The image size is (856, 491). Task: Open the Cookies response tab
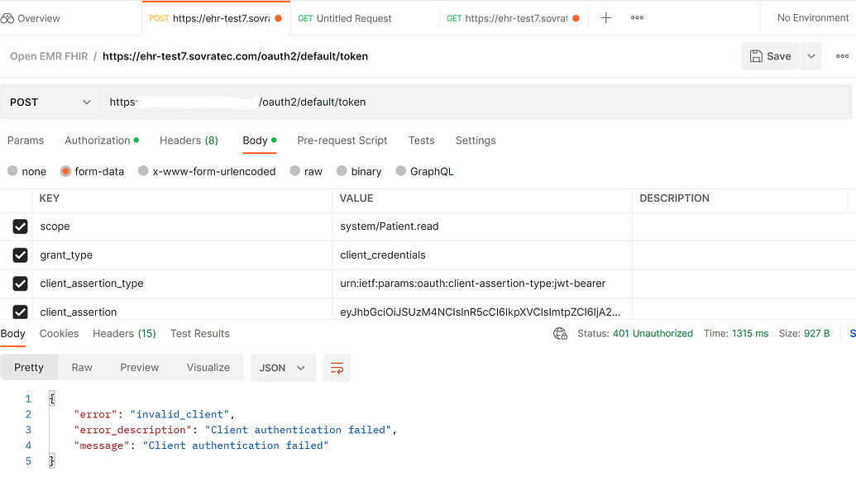pos(59,333)
